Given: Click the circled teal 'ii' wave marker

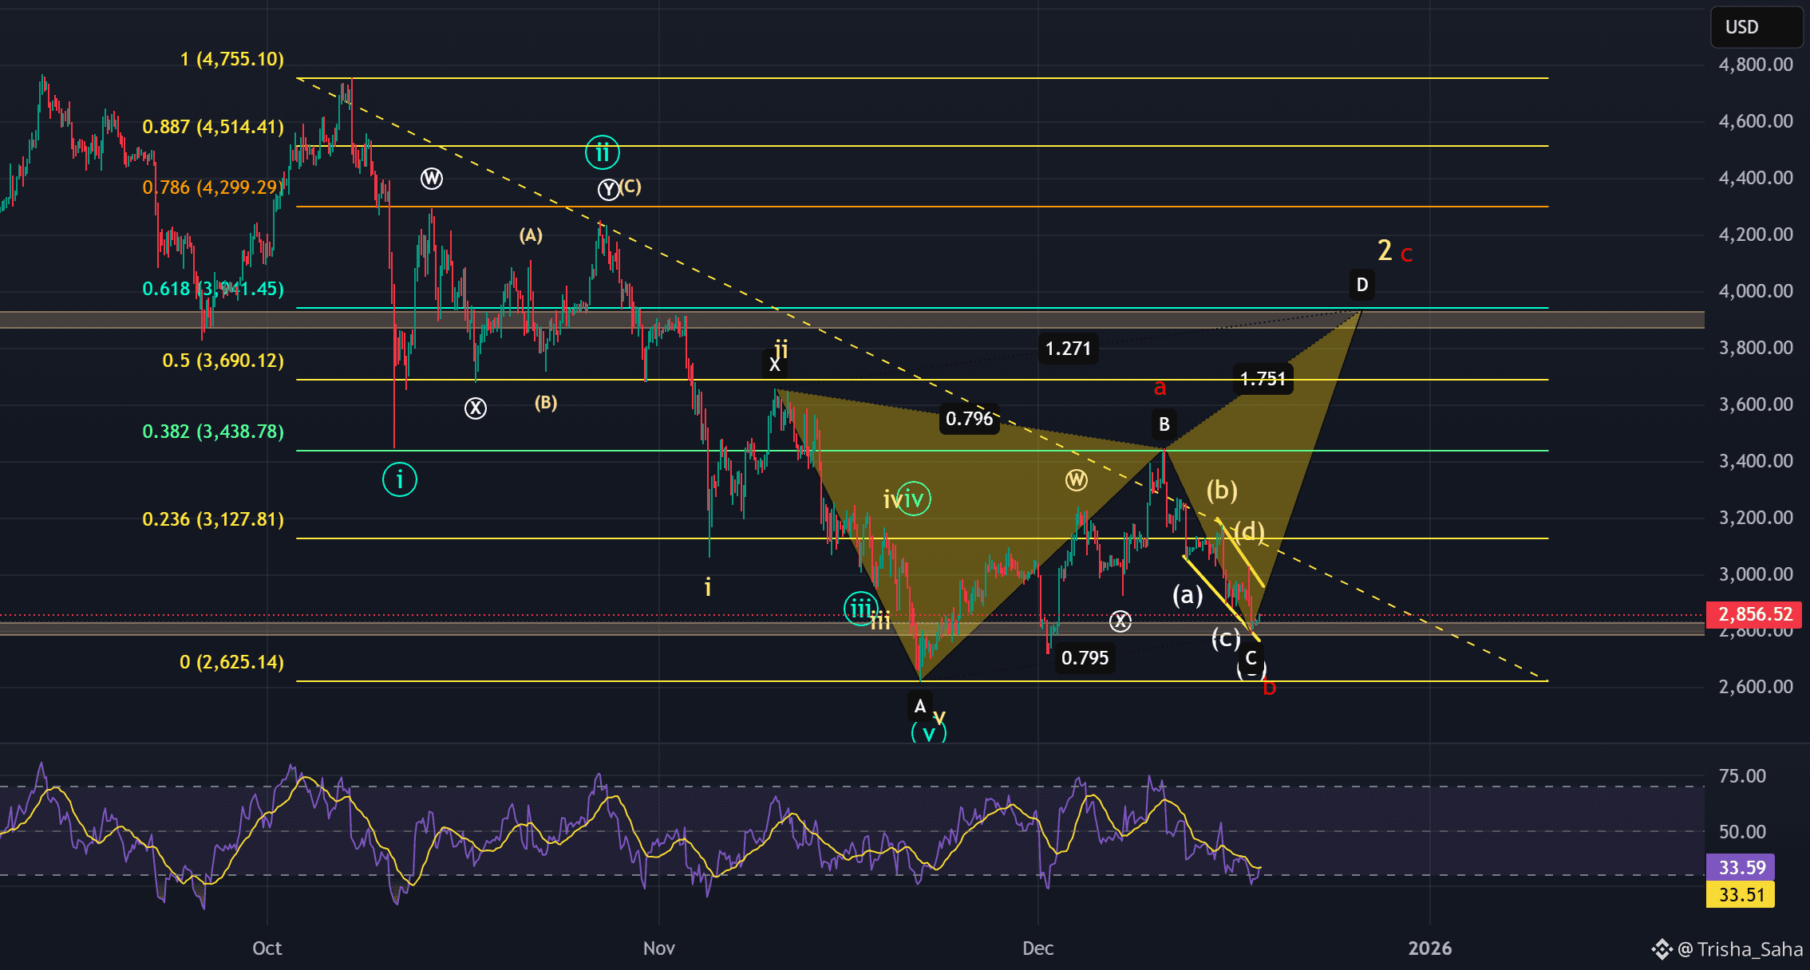Looking at the screenshot, I should 602,152.
